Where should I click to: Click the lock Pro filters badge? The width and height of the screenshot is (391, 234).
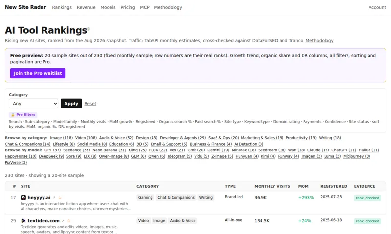[23, 115]
